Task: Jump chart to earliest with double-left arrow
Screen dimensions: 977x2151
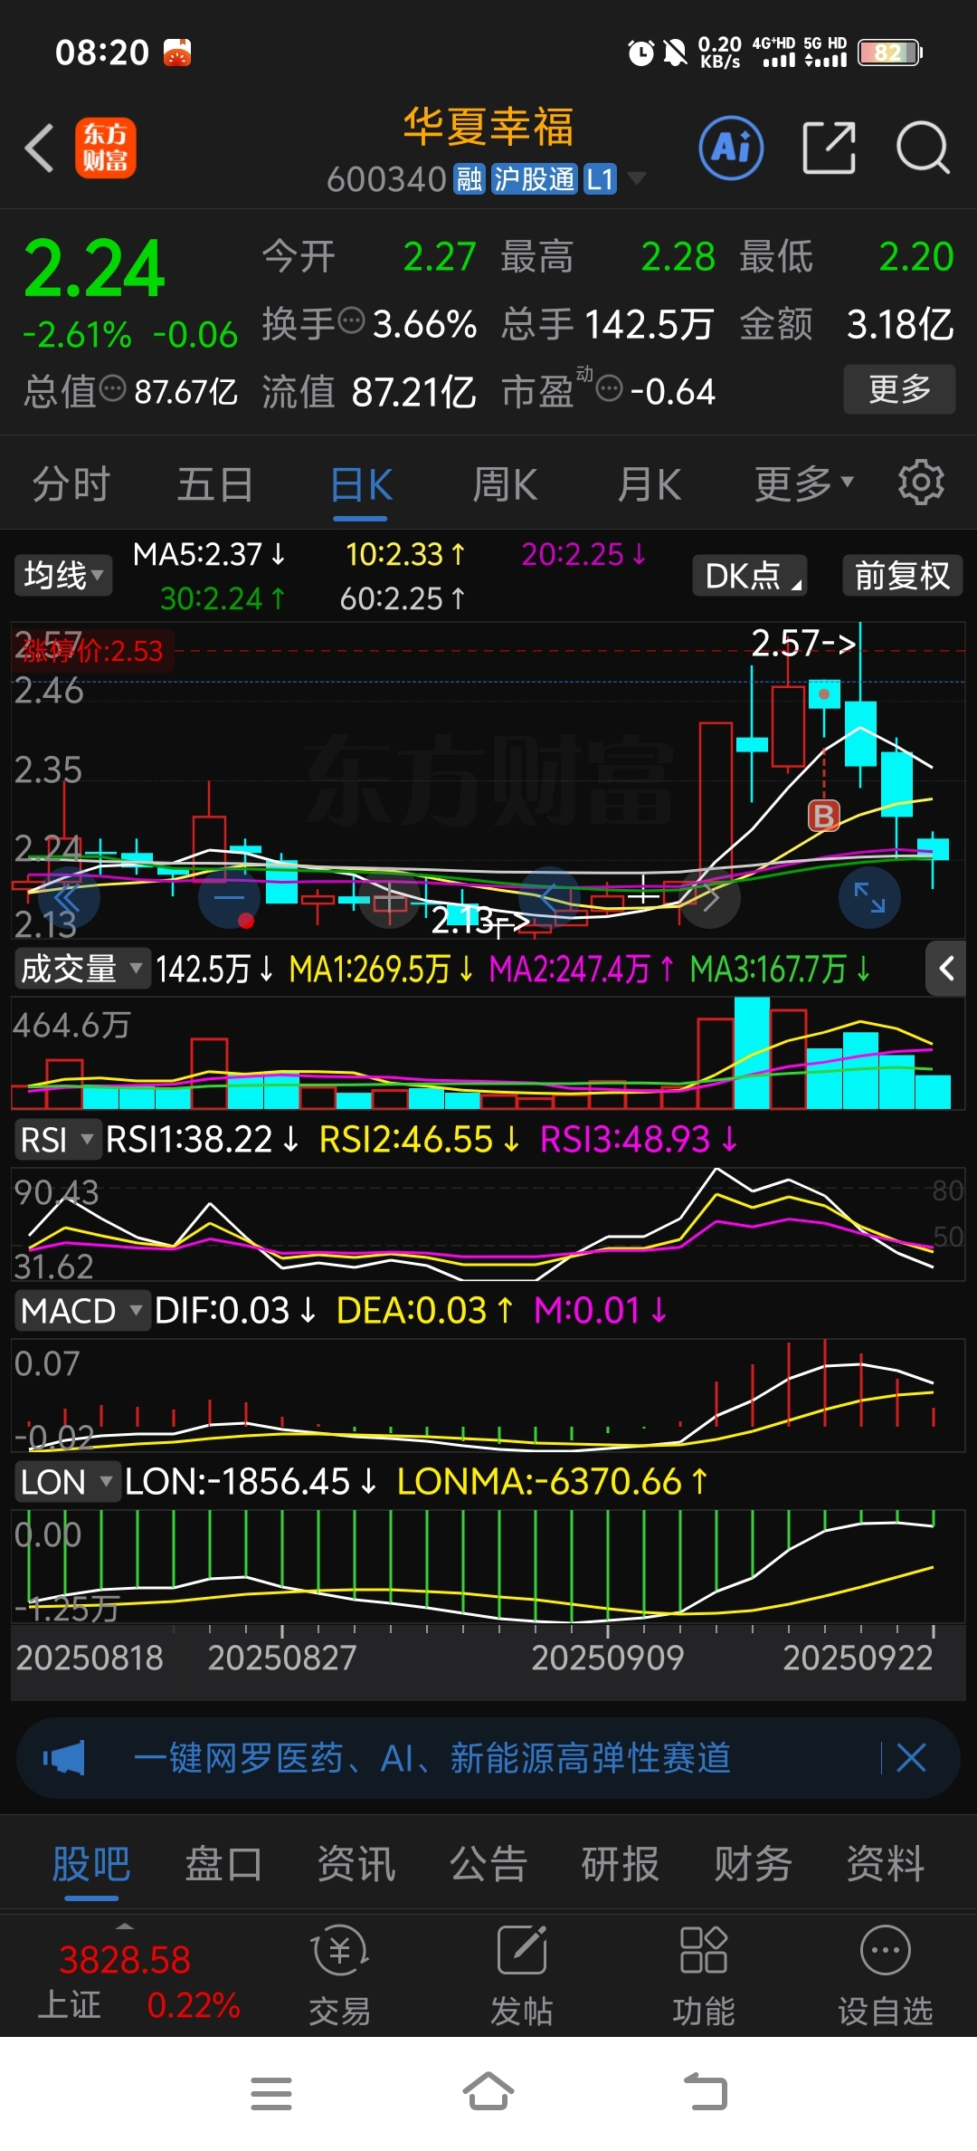Action: click(69, 898)
